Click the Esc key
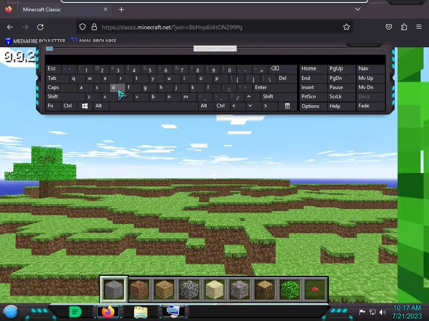Viewport: 429px width, 321px height. (x=53, y=69)
